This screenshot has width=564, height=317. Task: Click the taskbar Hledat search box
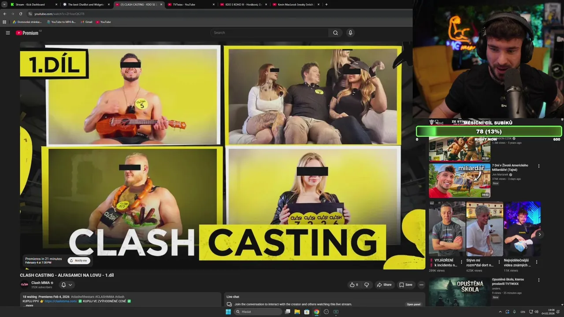click(x=258, y=312)
